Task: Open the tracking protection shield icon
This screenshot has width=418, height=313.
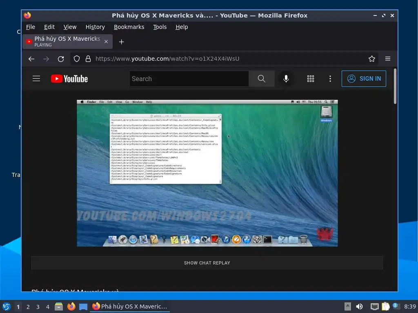Action: (x=76, y=59)
